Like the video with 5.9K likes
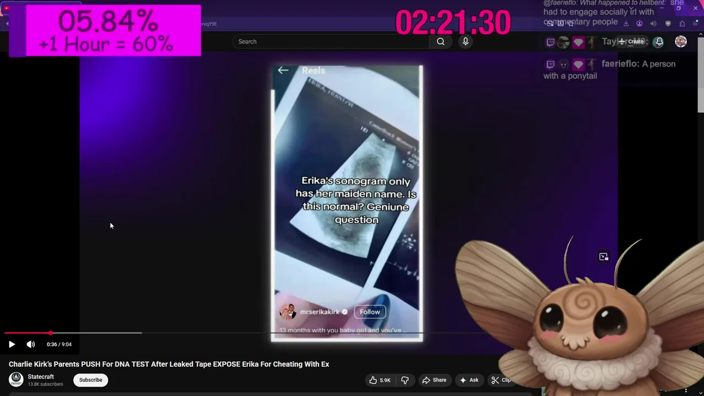704x396 pixels. (380, 380)
